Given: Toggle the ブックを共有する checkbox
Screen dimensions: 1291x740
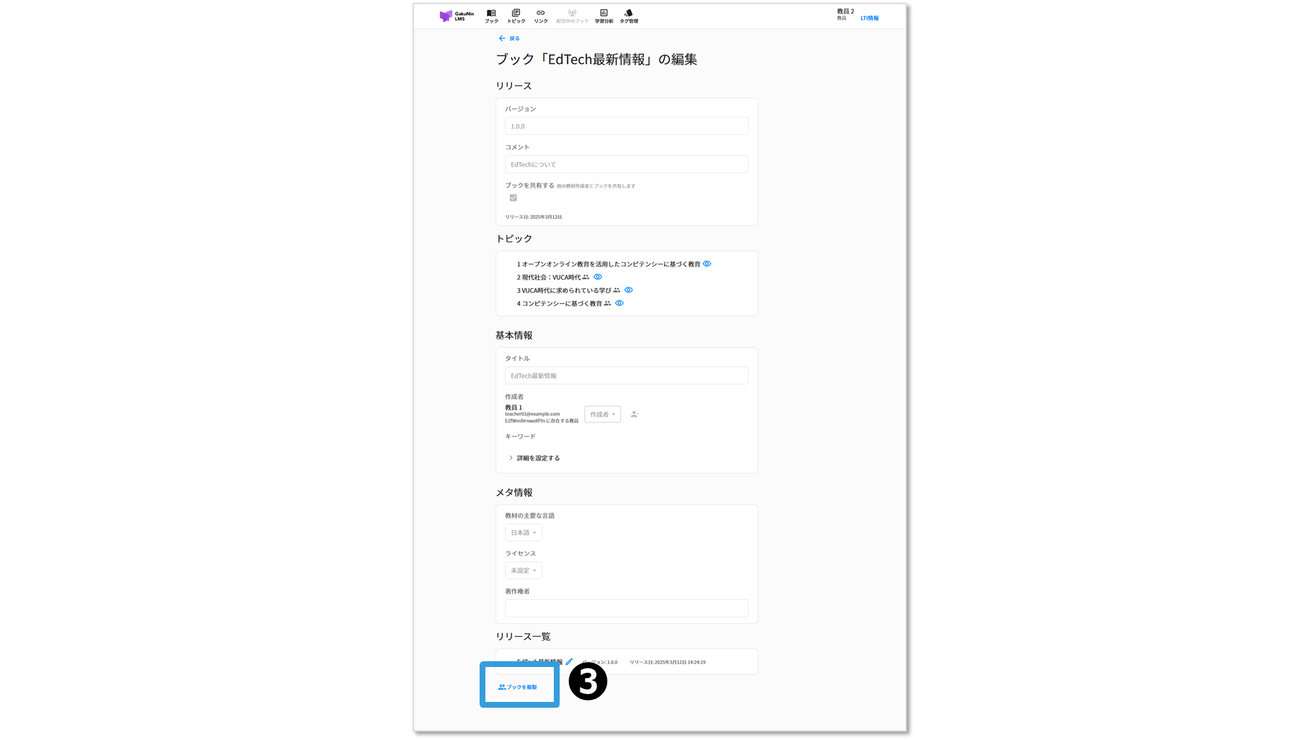Looking at the screenshot, I should 513,198.
